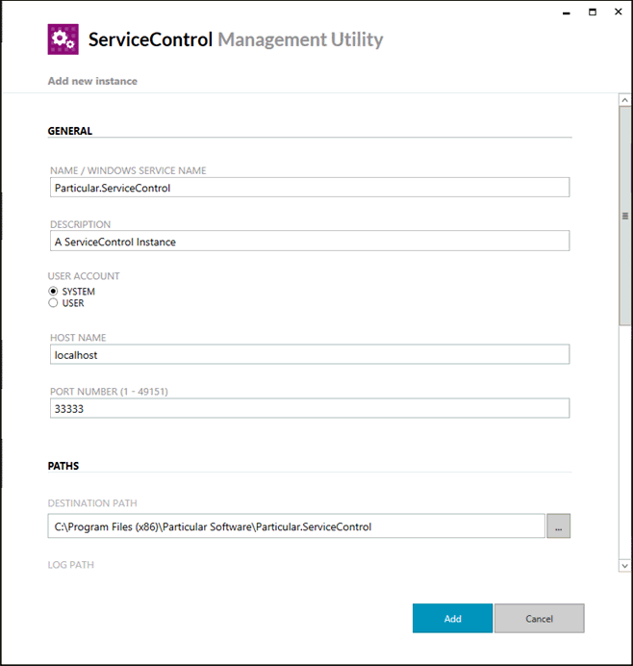Click the Port Number input field
This screenshot has height=666, width=633.
pyautogui.click(x=310, y=408)
